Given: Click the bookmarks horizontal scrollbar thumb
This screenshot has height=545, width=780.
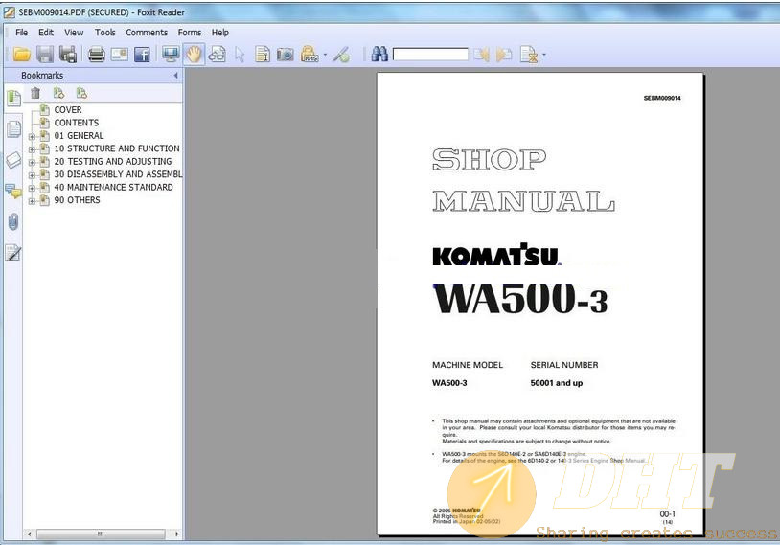Looking at the screenshot, I should click(x=101, y=534).
